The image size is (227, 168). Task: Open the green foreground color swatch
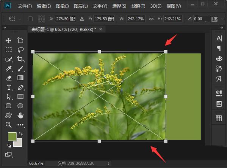(x=12, y=136)
